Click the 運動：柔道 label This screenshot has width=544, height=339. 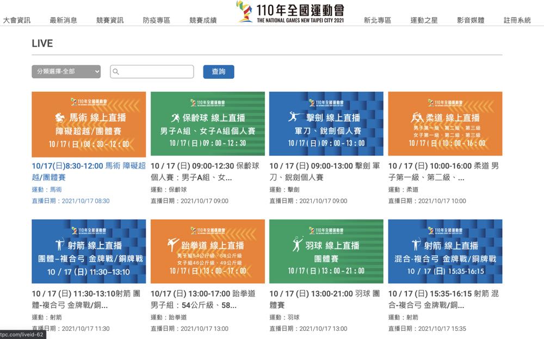(x=403, y=190)
